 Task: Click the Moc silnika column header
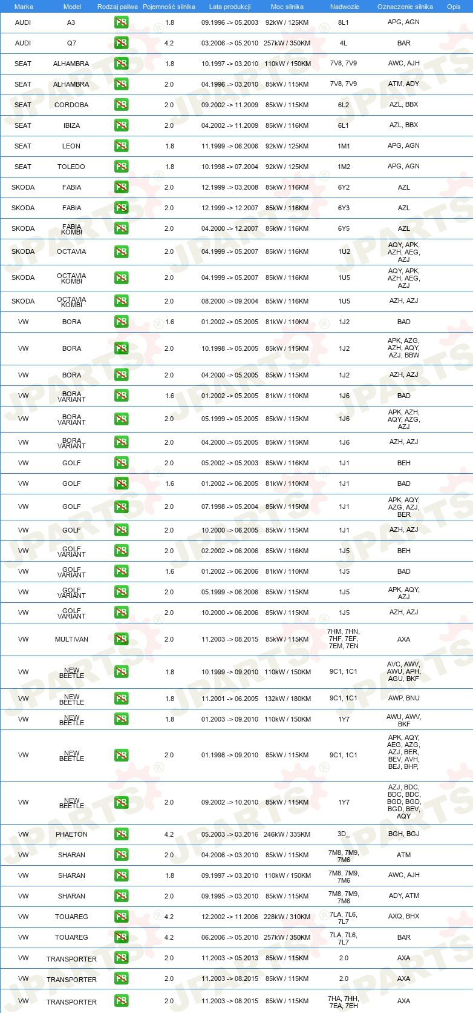[287, 7]
